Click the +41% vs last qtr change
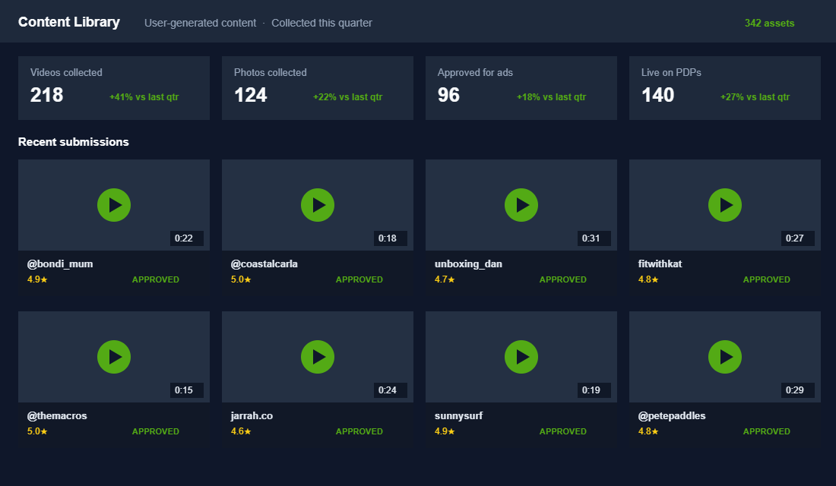Image resolution: width=836 pixels, height=486 pixels. (x=144, y=97)
